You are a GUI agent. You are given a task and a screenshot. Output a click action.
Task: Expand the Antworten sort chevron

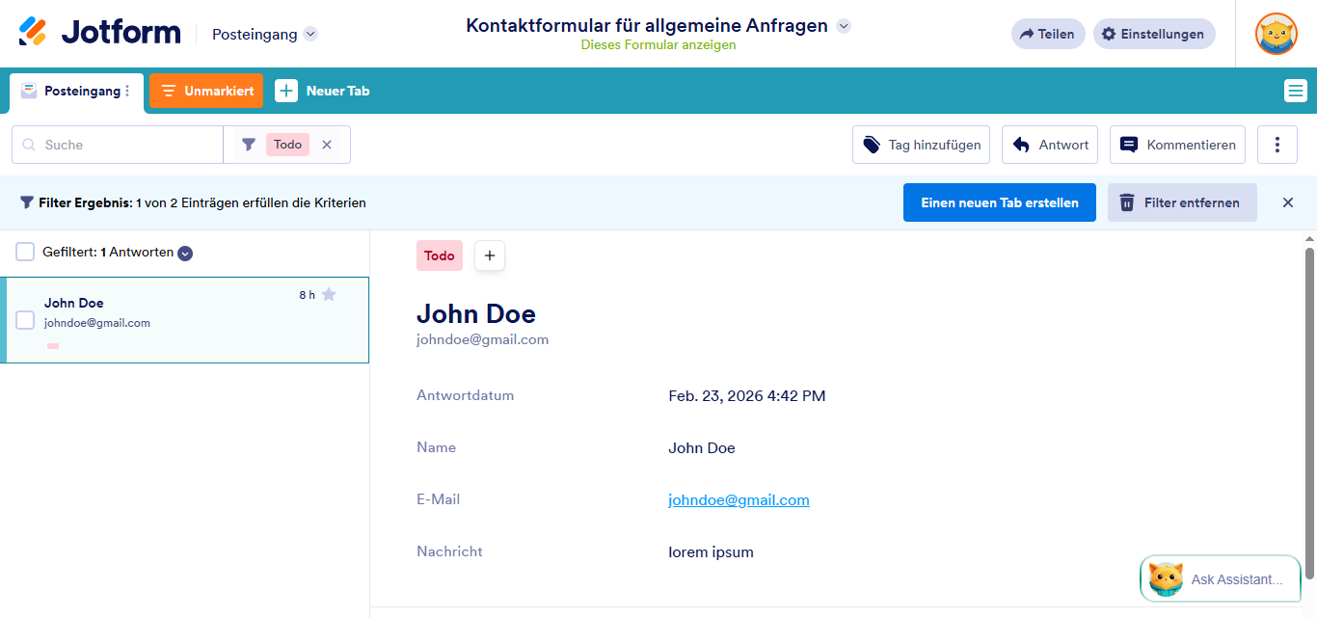click(x=183, y=253)
